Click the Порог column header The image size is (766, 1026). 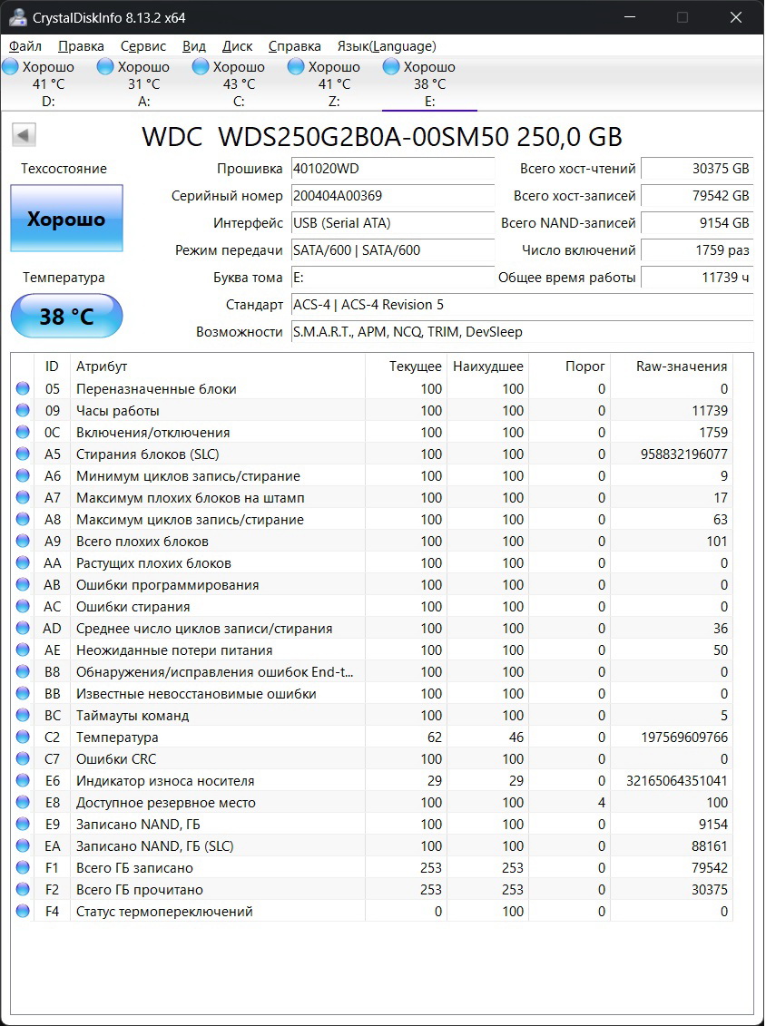coord(570,366)
